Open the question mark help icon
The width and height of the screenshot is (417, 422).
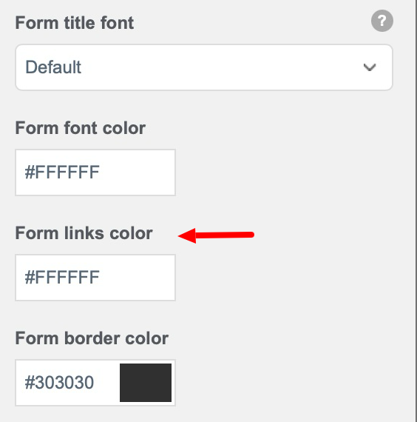click(x=382, y=21)
